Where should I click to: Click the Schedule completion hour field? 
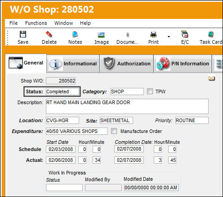(x=158, y=149)
